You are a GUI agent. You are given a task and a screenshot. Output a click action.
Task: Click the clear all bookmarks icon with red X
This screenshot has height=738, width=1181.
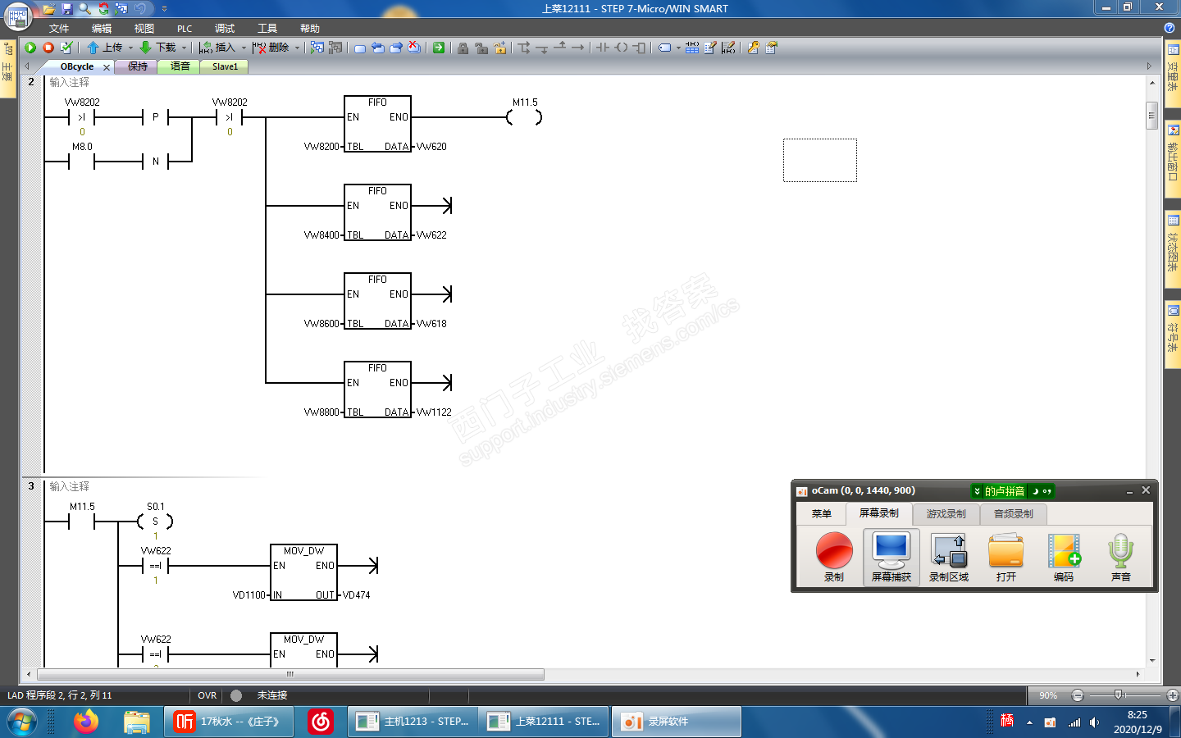point(414,48)
